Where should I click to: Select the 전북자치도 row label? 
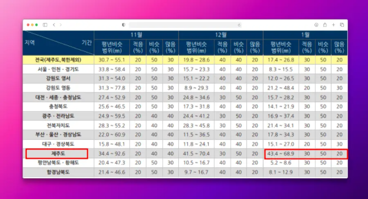(58, 125)
